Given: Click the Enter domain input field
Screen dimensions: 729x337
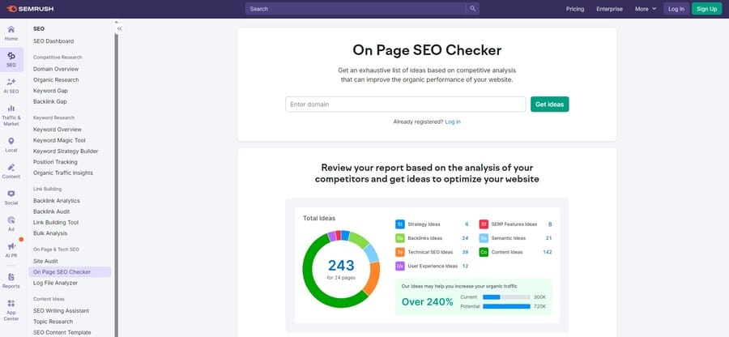Looking at the screenshot, I should pos(405,105).
